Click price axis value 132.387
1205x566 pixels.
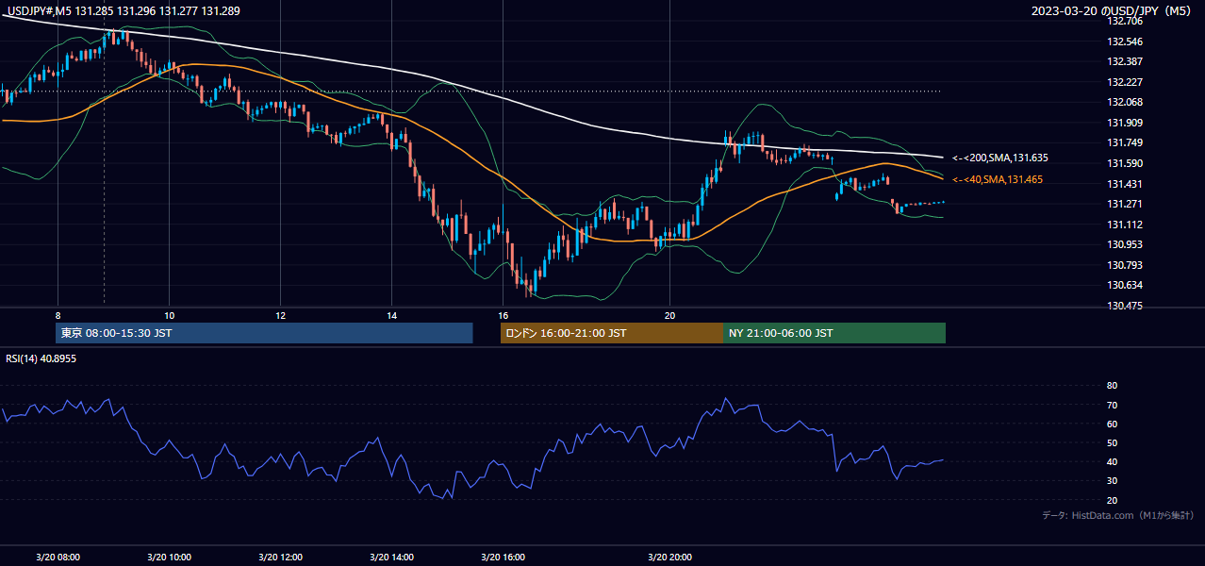tap(1124, 61)
